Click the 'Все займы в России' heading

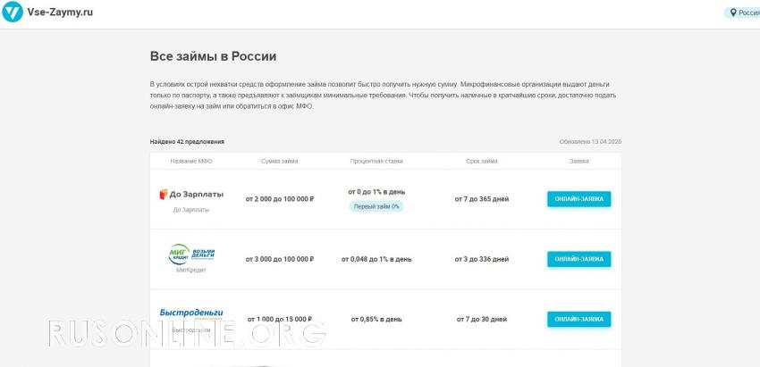click(214, 56)
